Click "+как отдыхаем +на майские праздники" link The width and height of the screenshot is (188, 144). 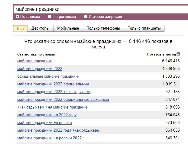click(x=53, y=107)
